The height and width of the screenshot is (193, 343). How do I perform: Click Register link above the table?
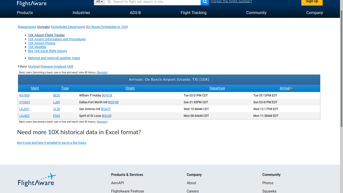[102, 73]
